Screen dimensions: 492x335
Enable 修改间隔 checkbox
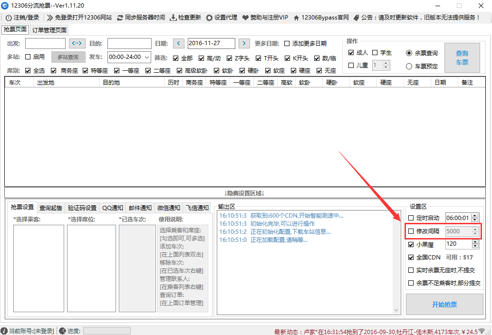click(x=411, y=231)
